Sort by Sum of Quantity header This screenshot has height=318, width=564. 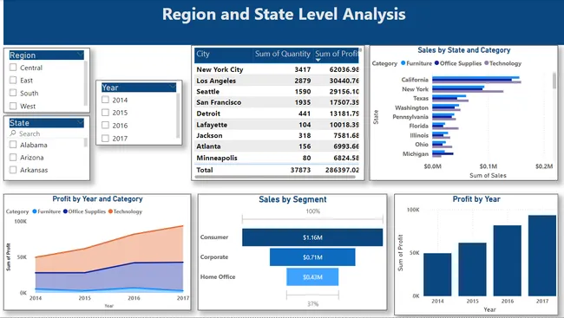(283, 54)
